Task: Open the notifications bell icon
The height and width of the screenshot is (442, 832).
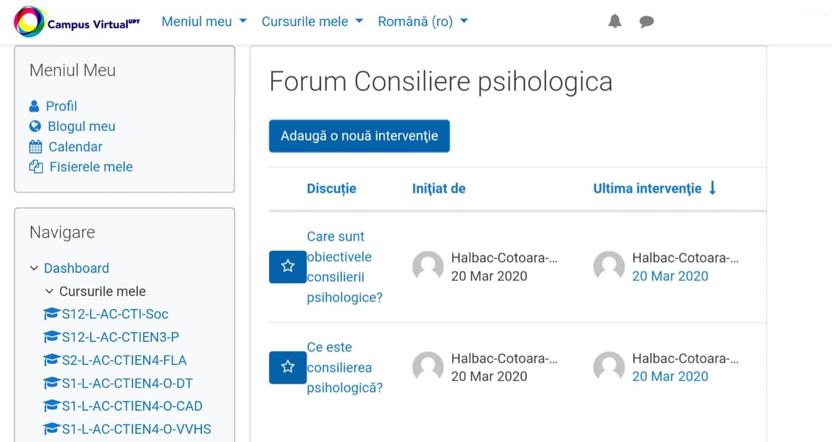Action: [x=615, y=22]
